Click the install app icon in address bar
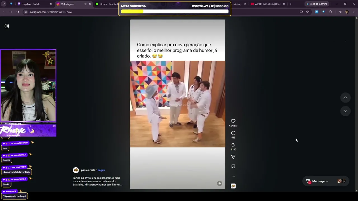358x201 pixels. (301, 12)
